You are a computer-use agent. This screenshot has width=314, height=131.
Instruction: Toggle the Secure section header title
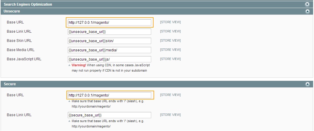(x=10, y=84)
